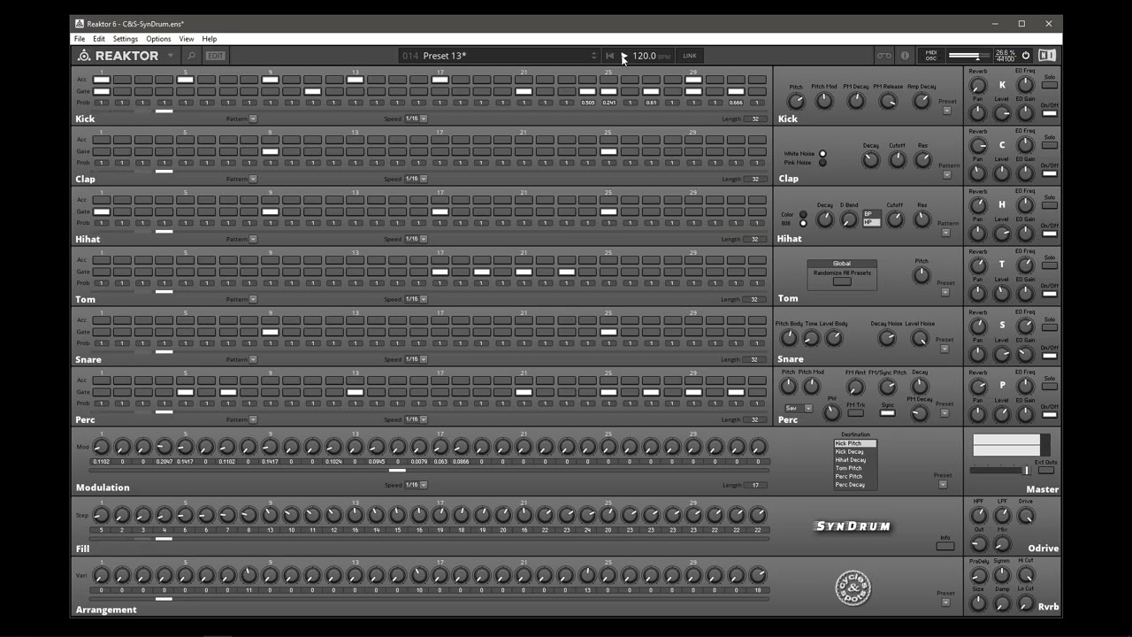Open the Help menu
Screen dimensions: 1132x637
[210, 39]
